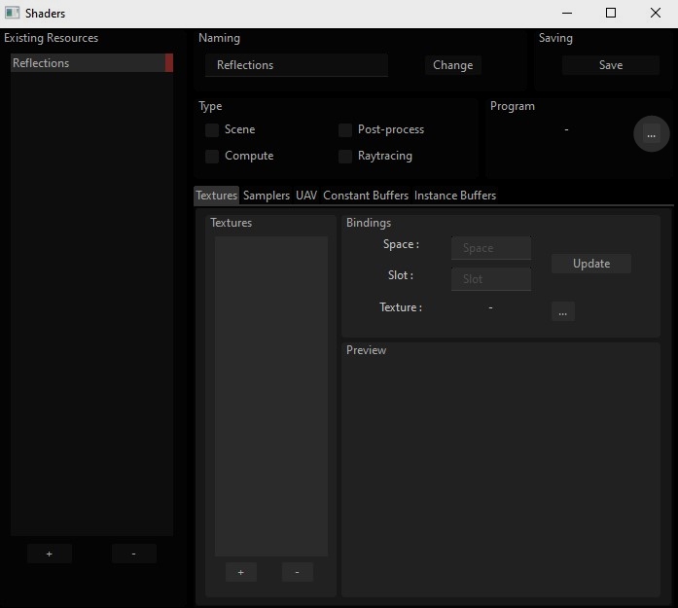Select the Reflections resource in list

click(x=91, y=62)
